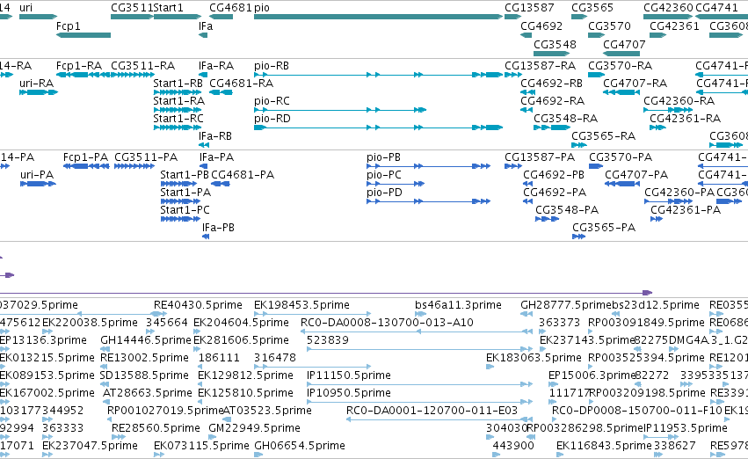Viewport: 748px width, 459px height.
Task: Select the CG4707 gene label
Action: pyautogui.click(x=624, y=44)
